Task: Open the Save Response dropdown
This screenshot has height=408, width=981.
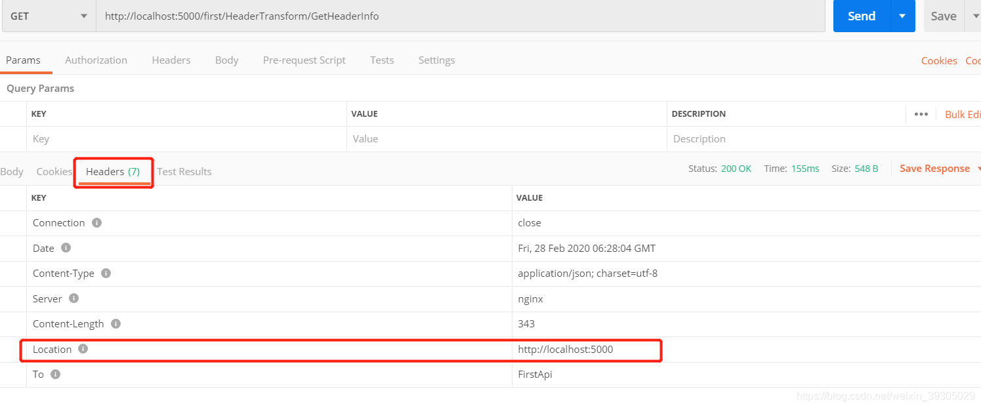Action: [x=940, y=169]
